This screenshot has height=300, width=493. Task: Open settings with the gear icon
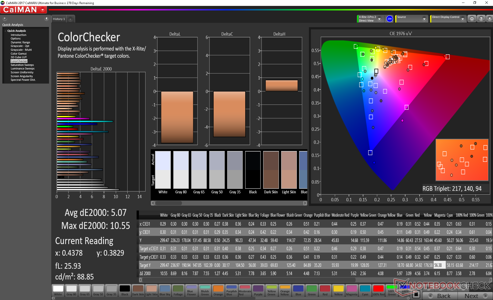tap(472, 19)
